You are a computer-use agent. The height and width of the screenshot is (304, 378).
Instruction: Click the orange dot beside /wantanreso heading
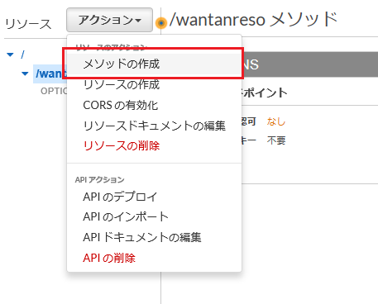coord(161,23)
